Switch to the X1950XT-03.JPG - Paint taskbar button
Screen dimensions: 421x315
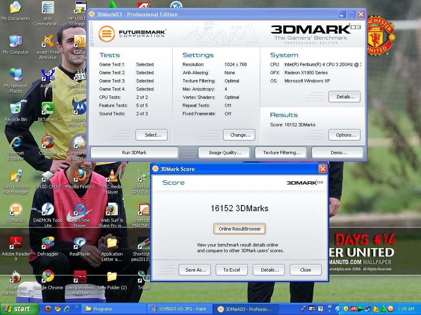(180, 309)
